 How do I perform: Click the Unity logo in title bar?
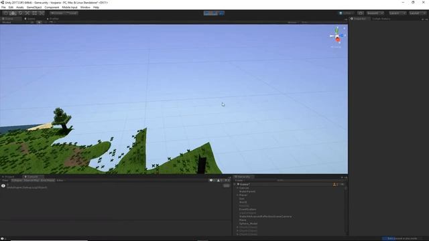pos(2,3)
